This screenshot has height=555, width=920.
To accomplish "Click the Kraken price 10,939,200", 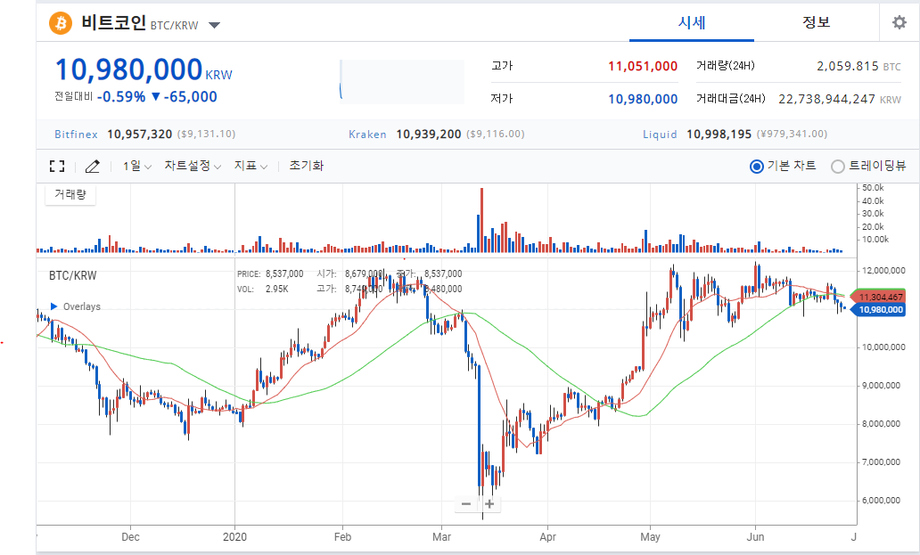I will click(428, 135).
